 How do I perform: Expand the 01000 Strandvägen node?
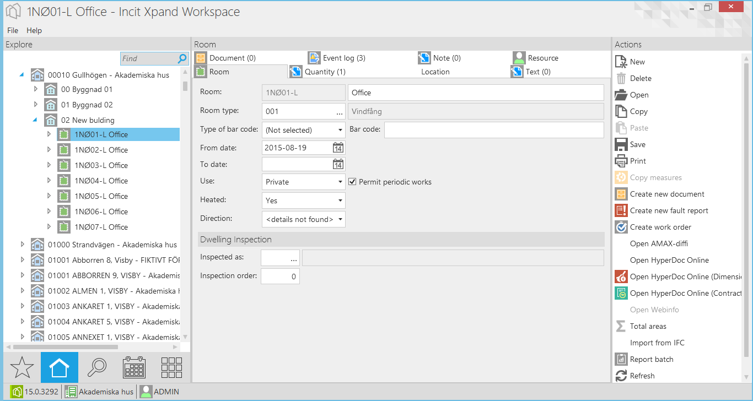tap(23, 244)
